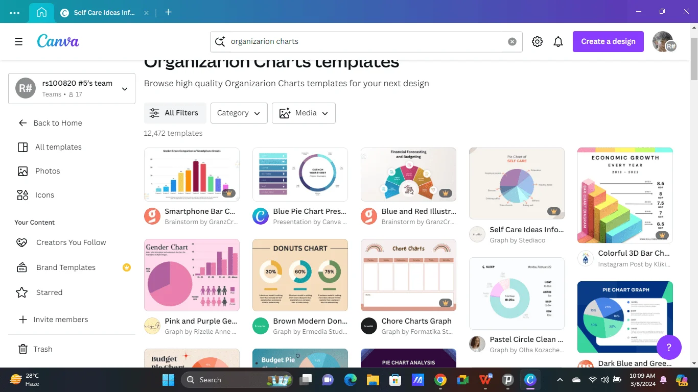Expand the Media dropdown
This screenshot has width=698, height=392.
tap(304, 113)
